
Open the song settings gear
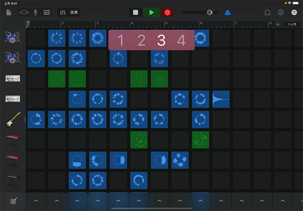point(281,12)
